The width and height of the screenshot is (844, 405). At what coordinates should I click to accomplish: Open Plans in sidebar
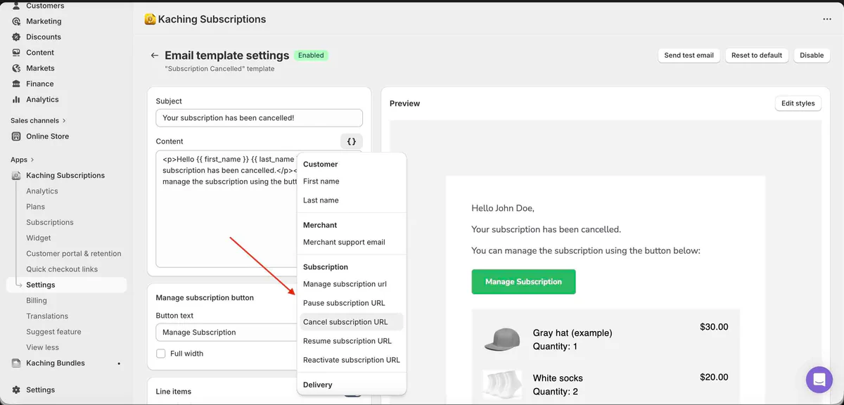tap(36, 207)
